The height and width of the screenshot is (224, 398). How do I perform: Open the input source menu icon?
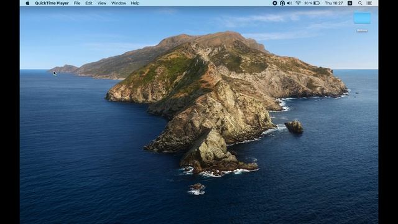click(x=349, y=3)
